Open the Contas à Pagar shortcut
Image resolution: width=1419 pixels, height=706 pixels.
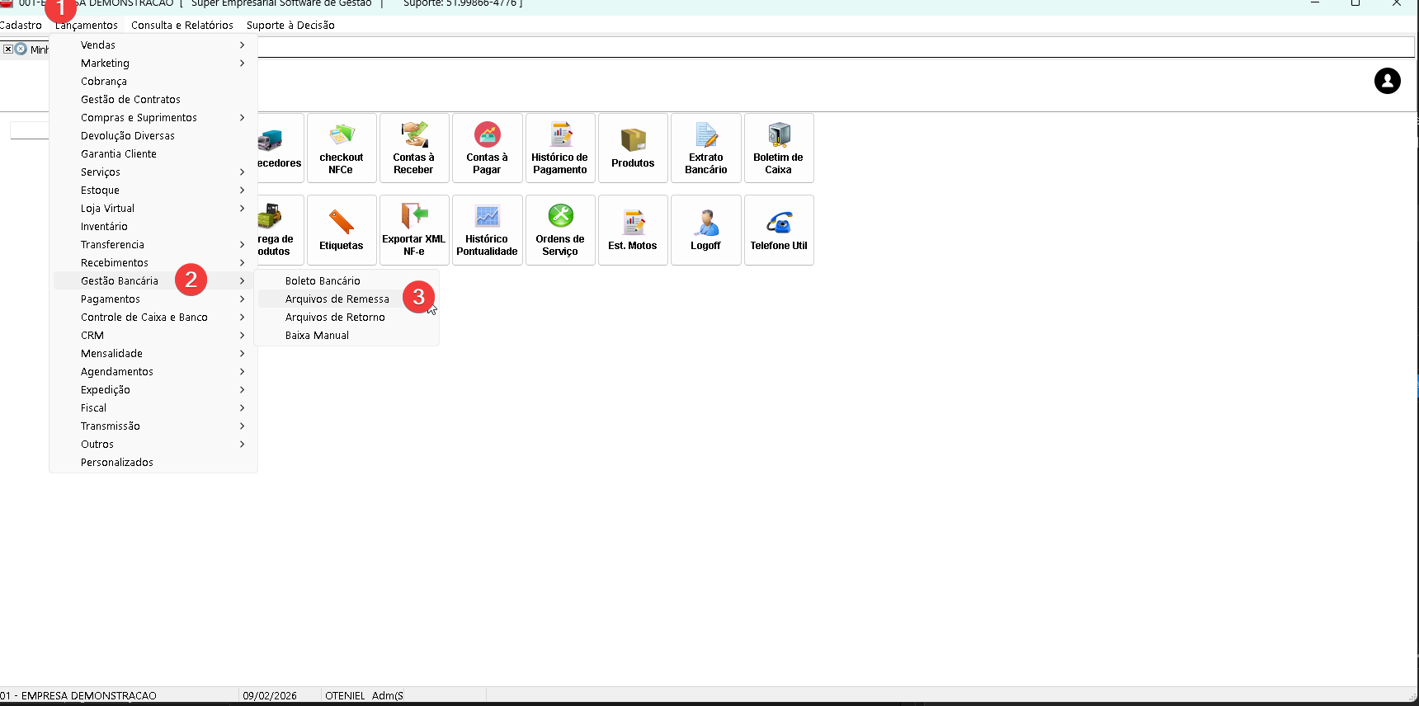click(487, 148)
